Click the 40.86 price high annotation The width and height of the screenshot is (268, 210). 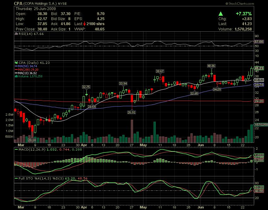tap(211, 66)
